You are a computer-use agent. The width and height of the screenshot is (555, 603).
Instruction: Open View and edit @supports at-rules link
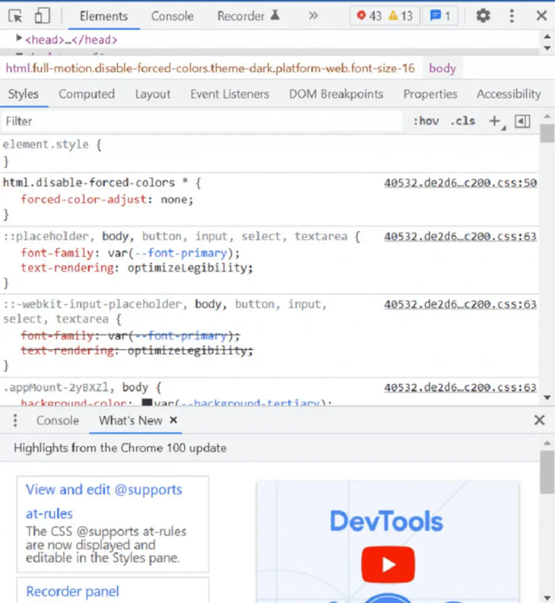(x=104, y=502)
